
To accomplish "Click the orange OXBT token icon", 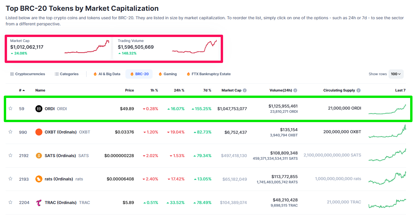I will click(39, 132).
